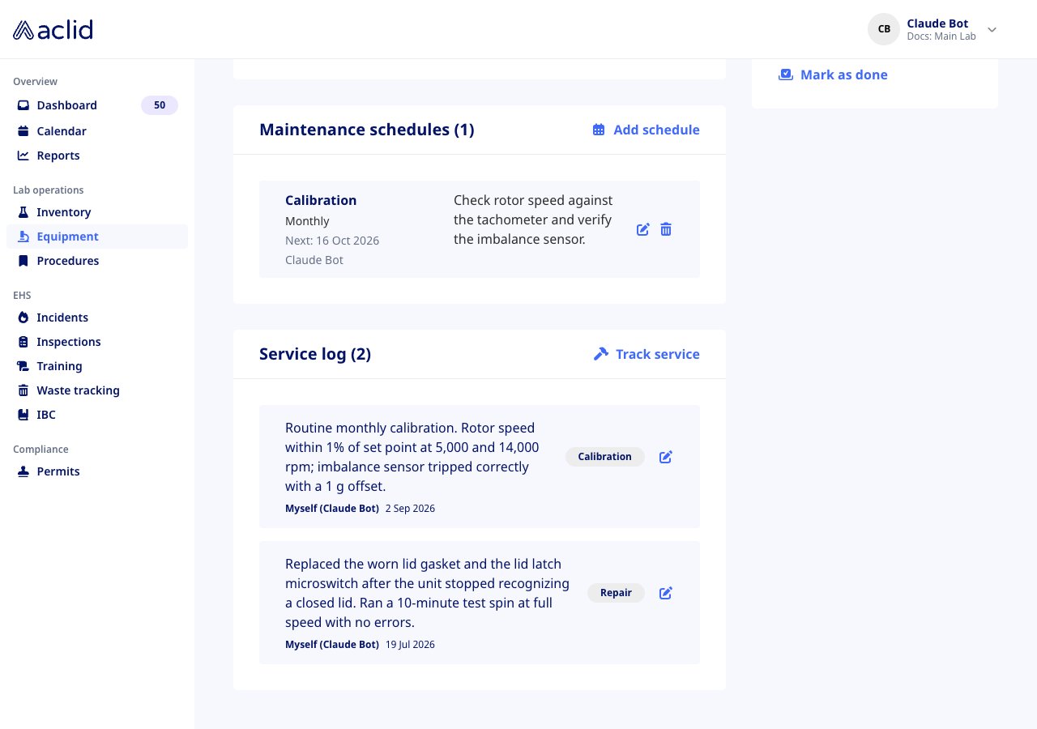Click the 2 Sep 2026 date
The height and width of the screenshot is (729, 1037).
tap(410, 509)
